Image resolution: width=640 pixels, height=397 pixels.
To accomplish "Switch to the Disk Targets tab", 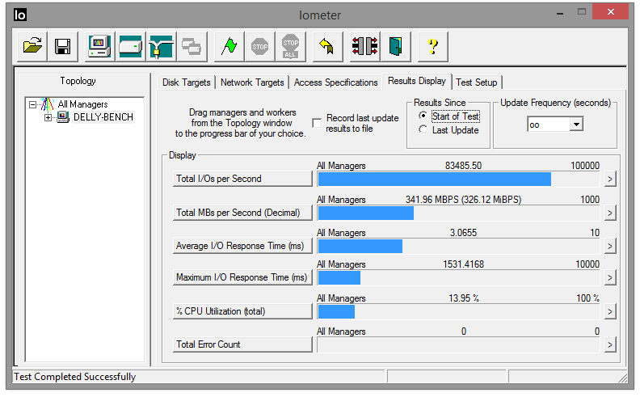I will point(186,82).
